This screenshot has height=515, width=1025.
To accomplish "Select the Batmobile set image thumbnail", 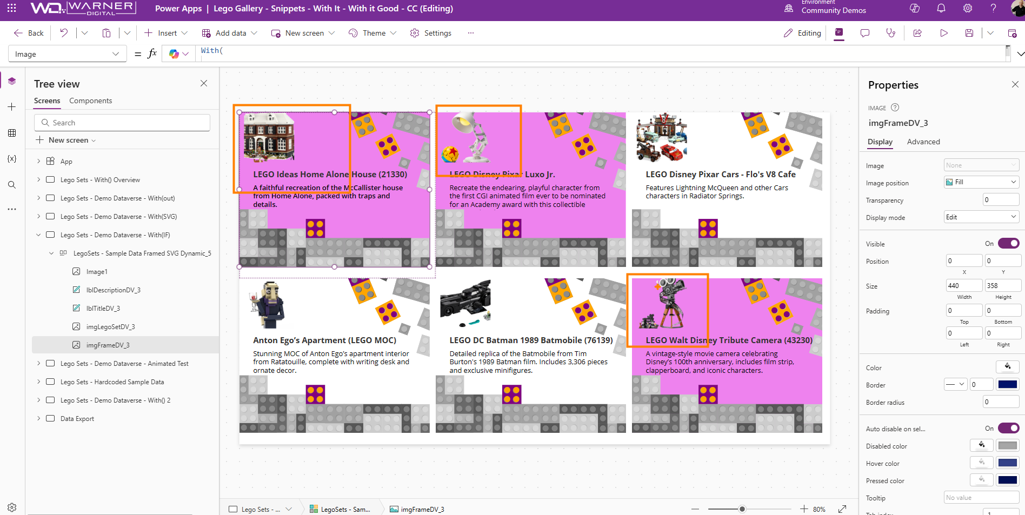I will pos(465,304).
